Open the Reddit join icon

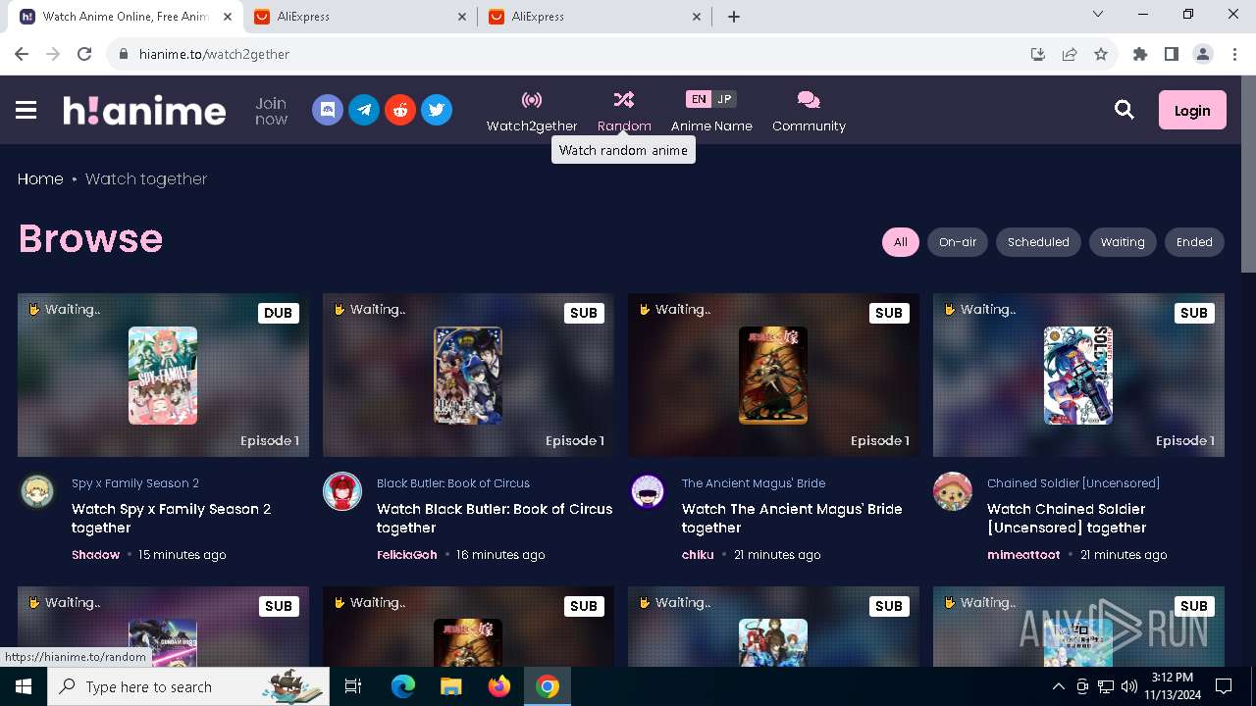coord(400,110)
